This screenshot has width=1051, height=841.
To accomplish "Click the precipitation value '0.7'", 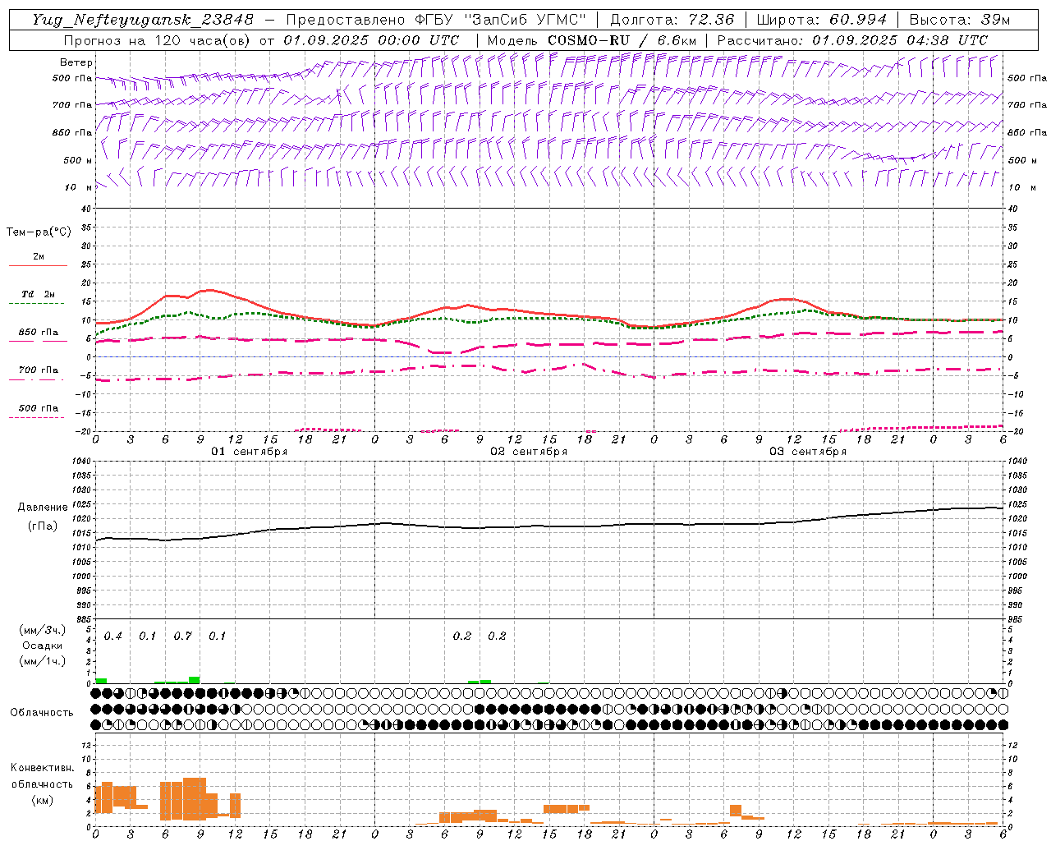I will tap(182, 636).
